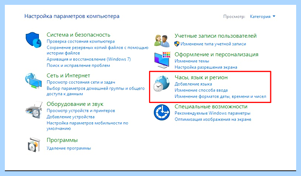This screenshot has width=301, height=176.
Task: Open the Категория view dropdown
Action: click(x=263, y=16)
